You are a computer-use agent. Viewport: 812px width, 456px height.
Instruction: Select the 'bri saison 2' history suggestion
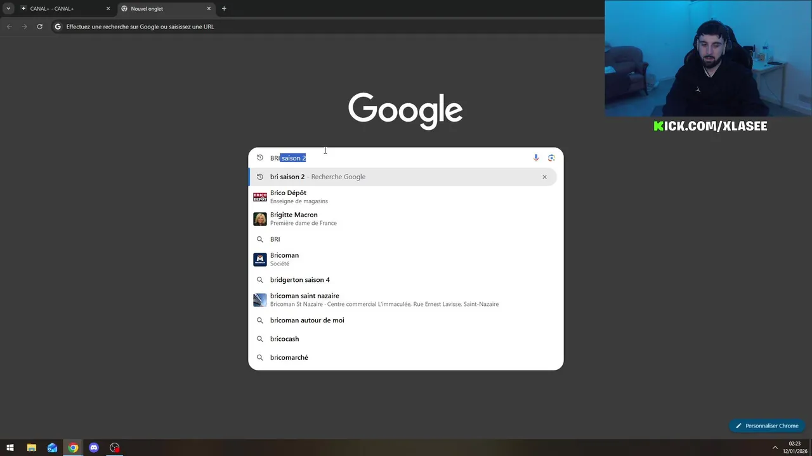tap(403, 177)
